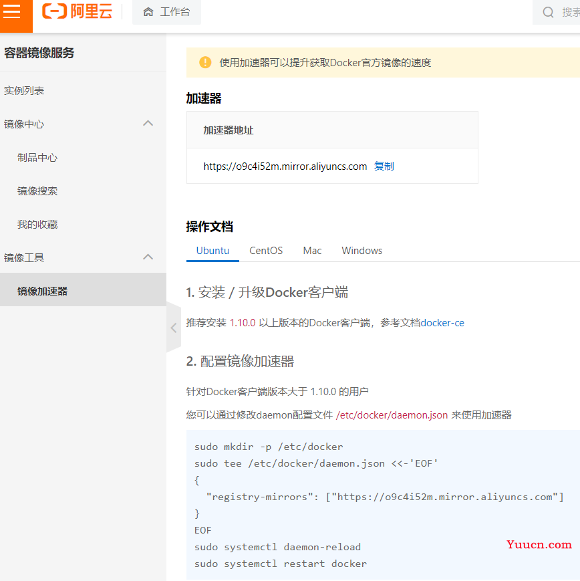The height and width of the screenshot is (581, 580).
Task: Open the 工作台 workbench home button
Action: 166,12
